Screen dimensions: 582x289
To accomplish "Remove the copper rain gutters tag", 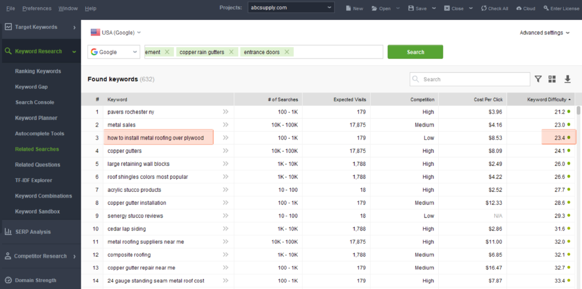I will pyautogui.click(x=231, y=52).
